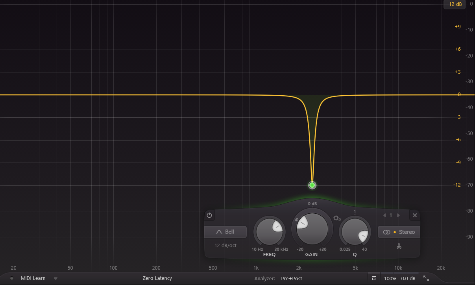The image size is (475, 285).
Task: Open Pre+Post analyzer settings
Action: tap(291, 278)
